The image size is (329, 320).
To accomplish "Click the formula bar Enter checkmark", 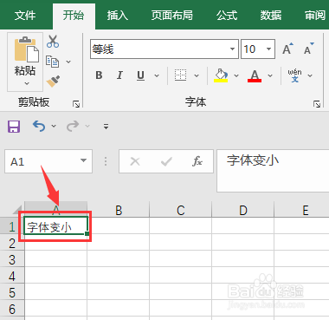I will 166,161.
